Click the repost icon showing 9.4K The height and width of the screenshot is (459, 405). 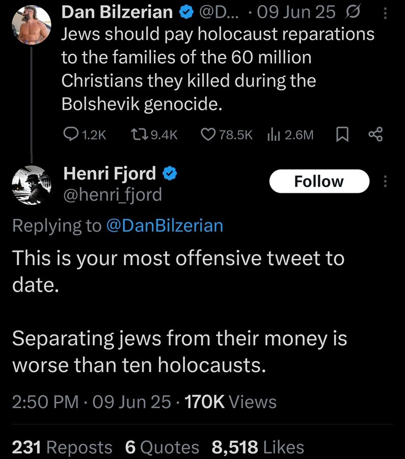(139, 134)
